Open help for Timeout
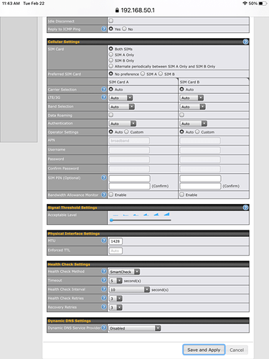The image size is (269, 359). click(103, 280)
